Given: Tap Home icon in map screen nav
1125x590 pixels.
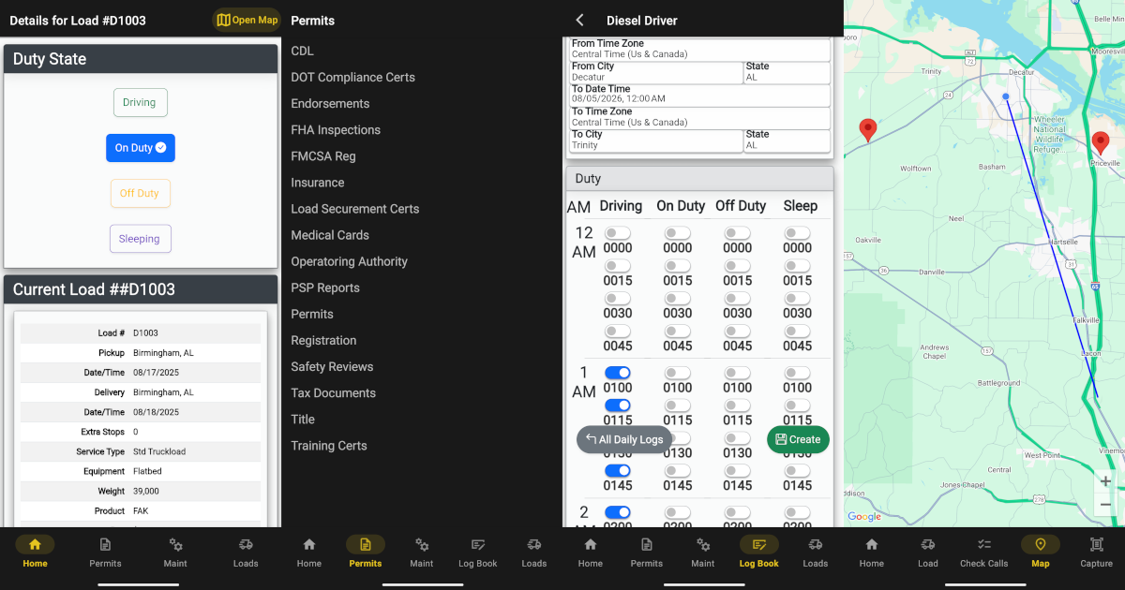Looking at the screenshot, I should tap(872, 545).
